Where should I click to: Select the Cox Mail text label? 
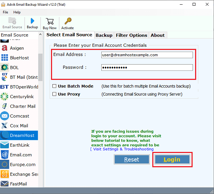(x=19, y=126)
